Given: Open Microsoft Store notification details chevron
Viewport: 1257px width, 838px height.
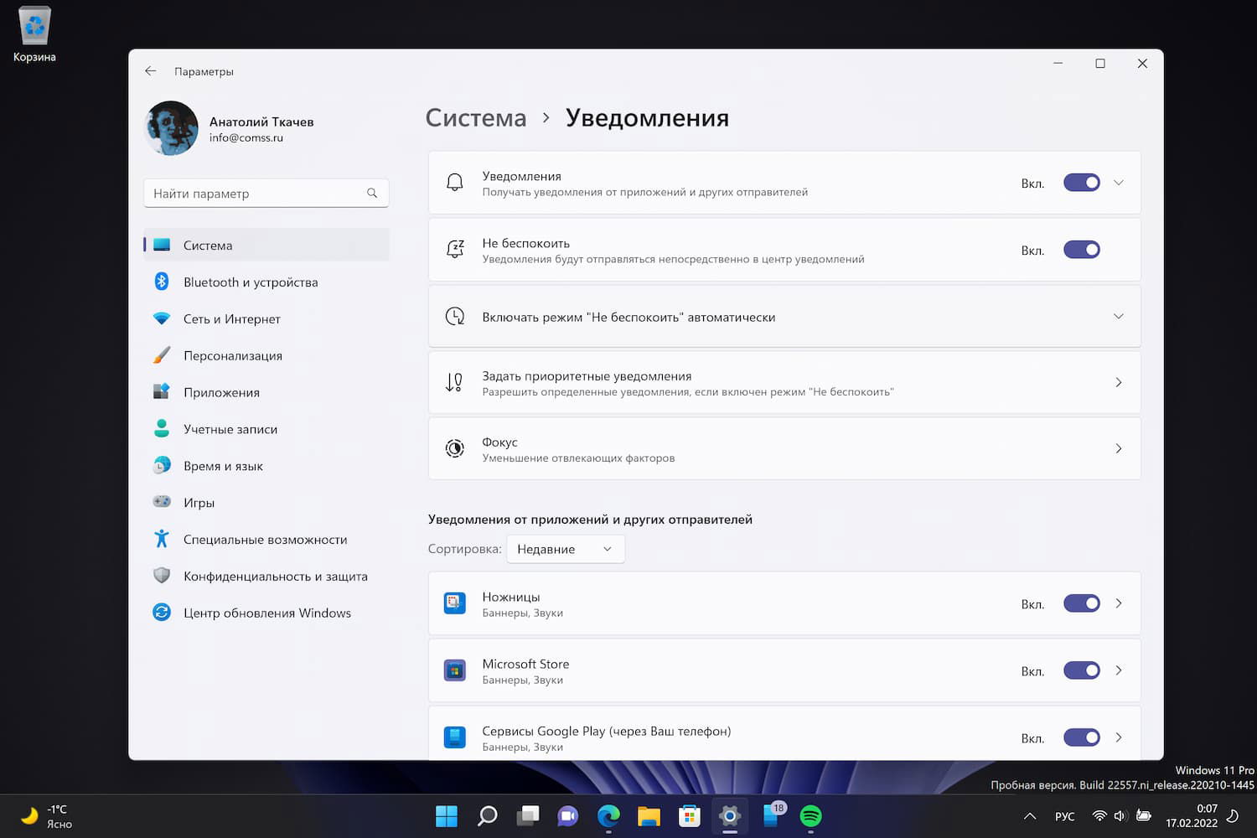Looking at the screenshot, I should pyautogui.click(x=1119, y=670).
